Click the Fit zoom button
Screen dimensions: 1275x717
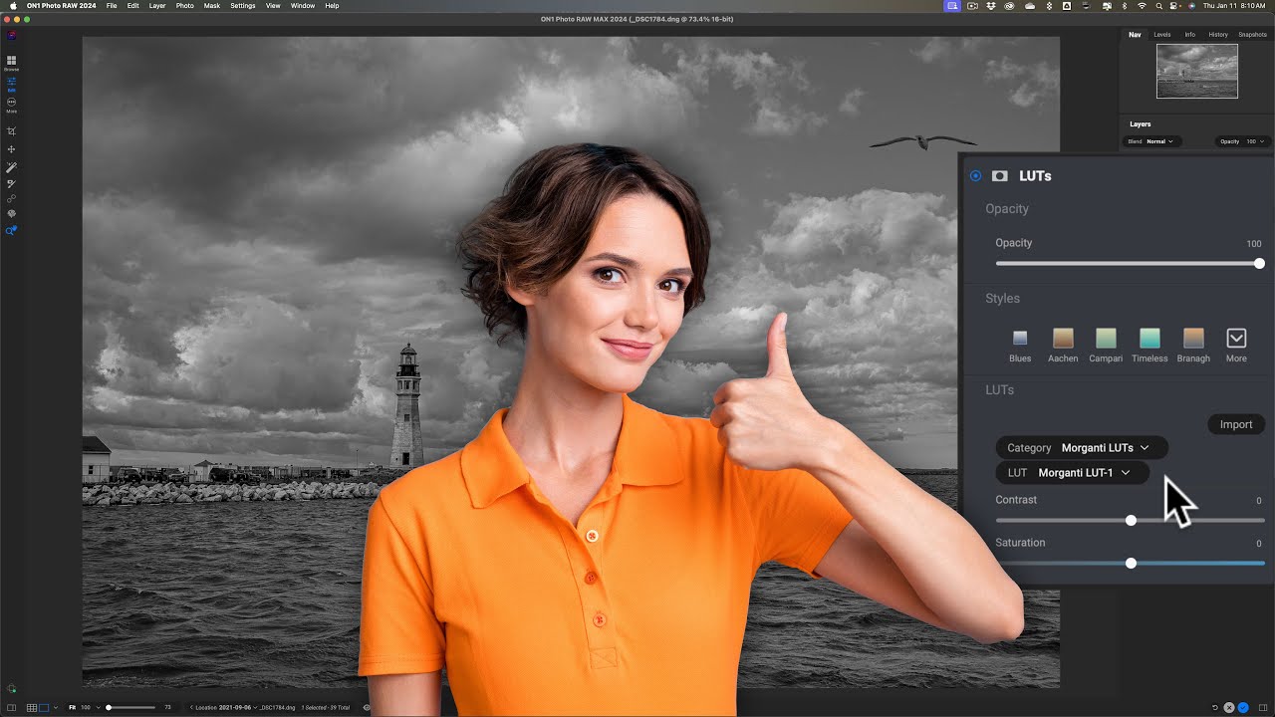(72, 707)
